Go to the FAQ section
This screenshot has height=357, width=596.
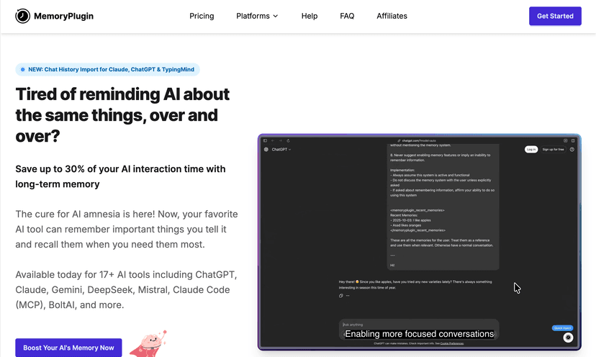click(x=347, y=16)
